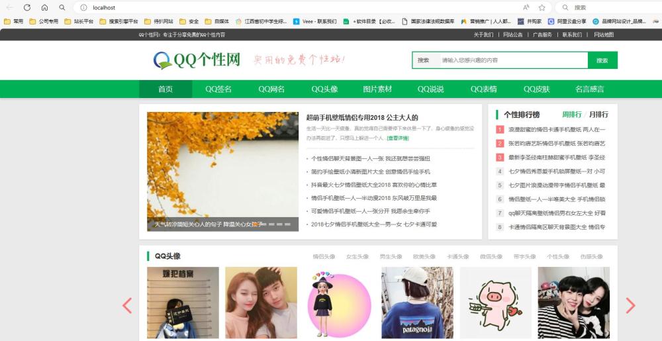Open rank 8 卡通情侣隔离区聊天背景图大全
This screenshot has height=341, width=662.
click(x=557, y=227)
